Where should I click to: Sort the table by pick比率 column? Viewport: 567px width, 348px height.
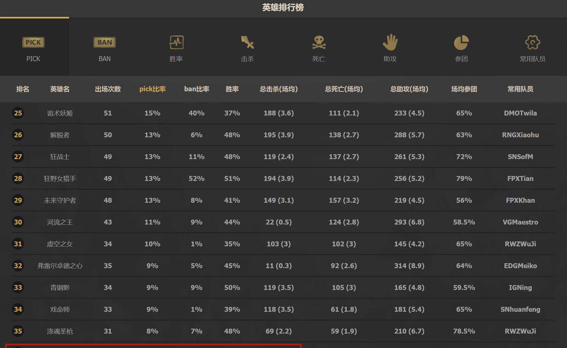coord(152,89)
